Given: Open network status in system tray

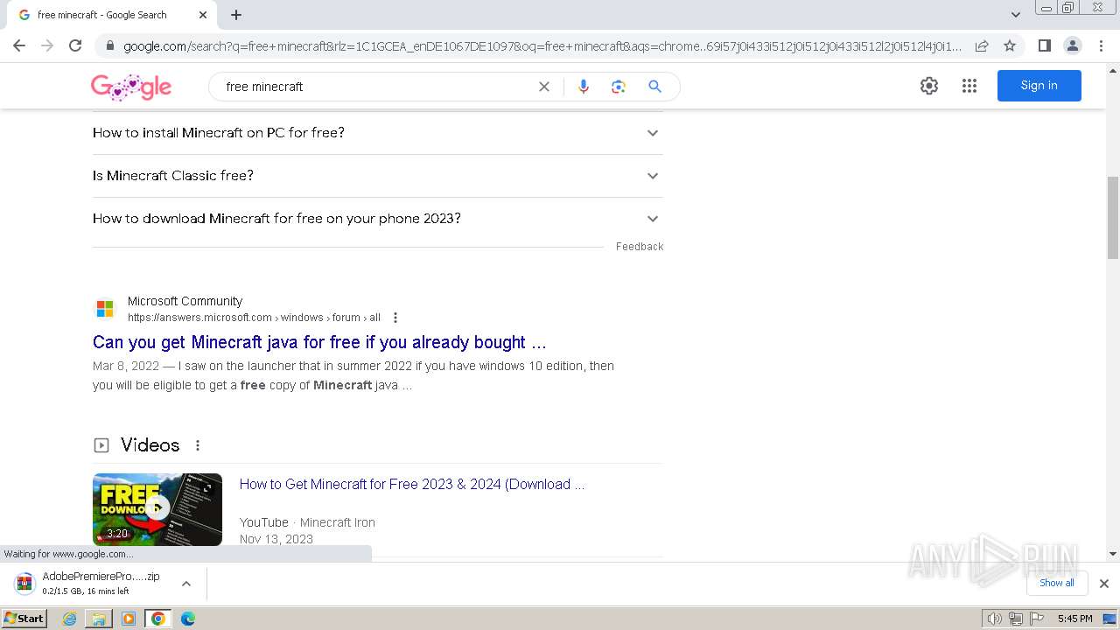Looking at the screenshot, I should pyautogui.click(x=1016, y=619).
